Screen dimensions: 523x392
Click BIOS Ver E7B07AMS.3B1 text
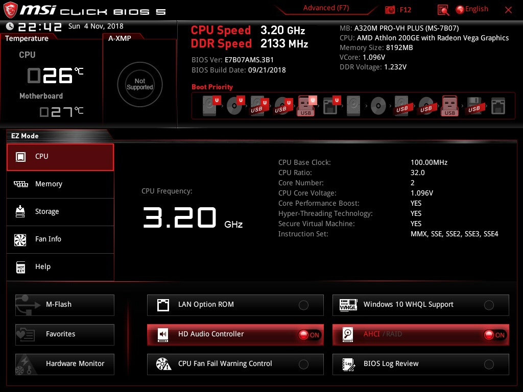[x=232, y=60]
